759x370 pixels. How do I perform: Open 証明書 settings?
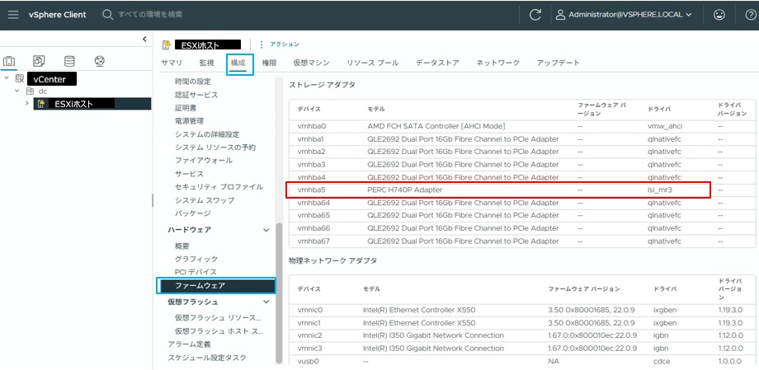[x=186, y=108]
